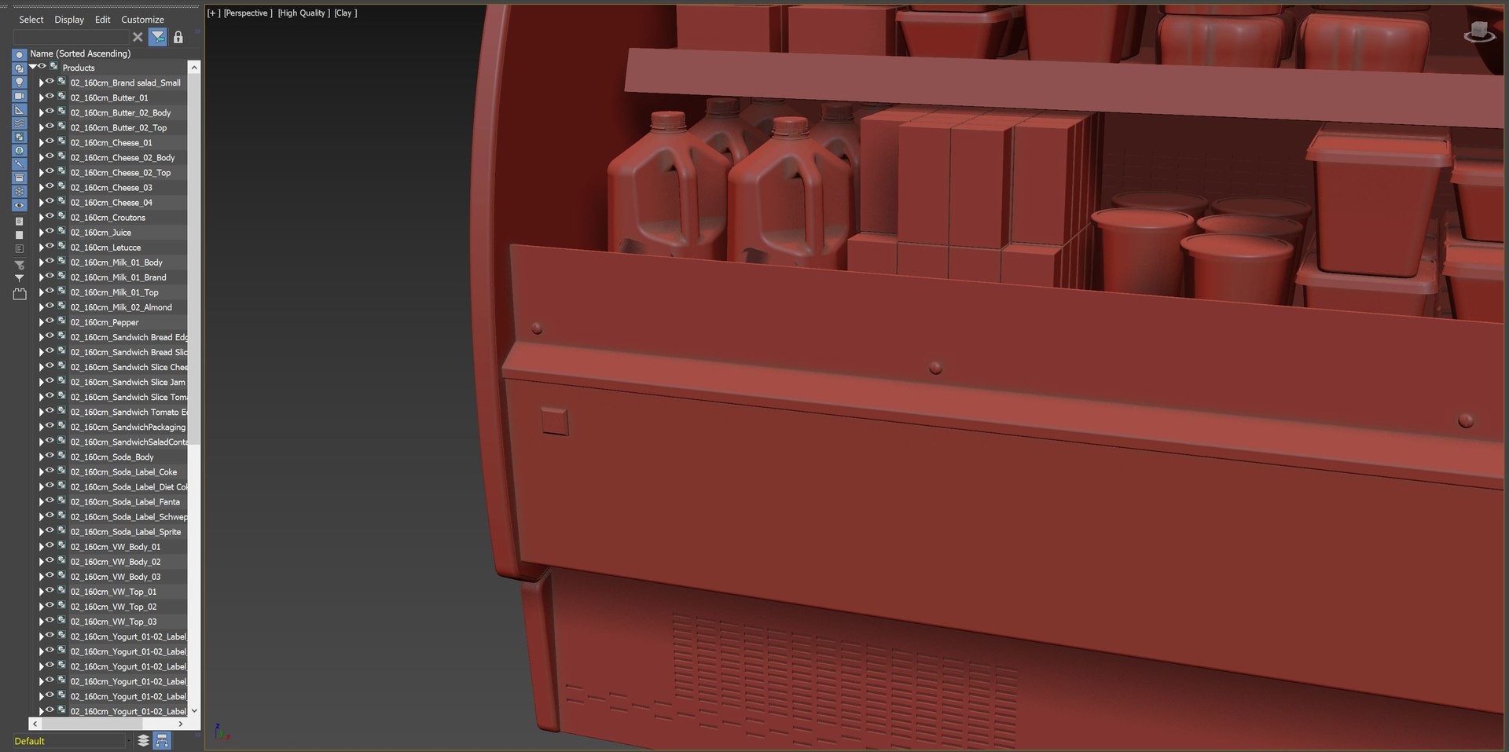Collapse the Products group tree
The width and height of the screenshot is (1509, 752).
click(33, 68)
